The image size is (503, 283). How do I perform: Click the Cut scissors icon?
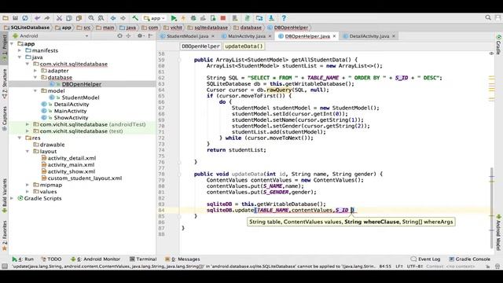click(x=59, y=18)
